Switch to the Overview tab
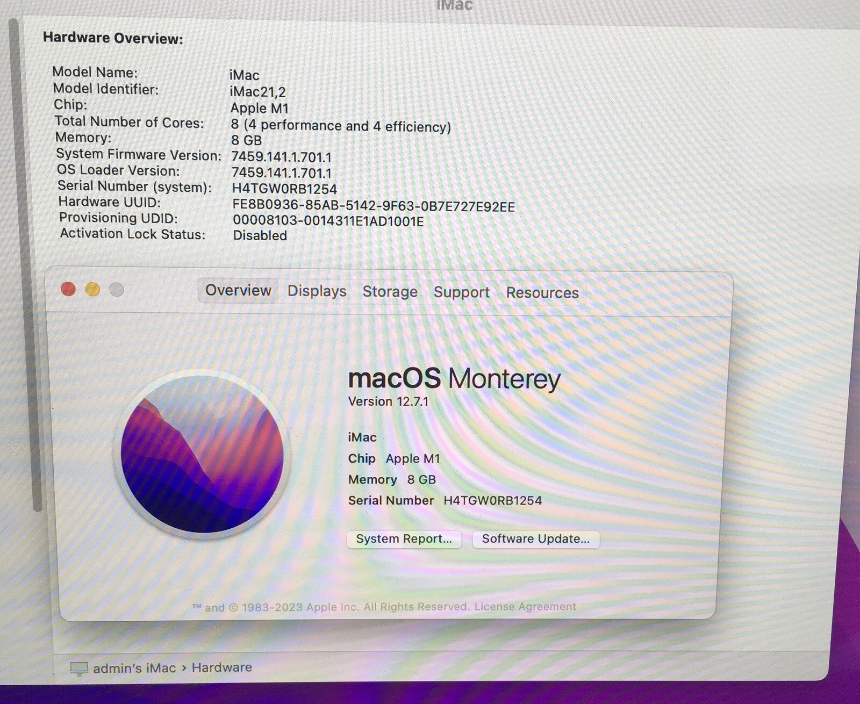The image size is (860, 704). (x=238, y=290)
